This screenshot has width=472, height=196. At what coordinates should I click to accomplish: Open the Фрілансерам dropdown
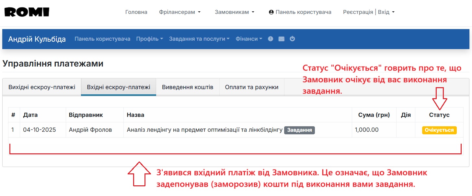tap(178, 12)
